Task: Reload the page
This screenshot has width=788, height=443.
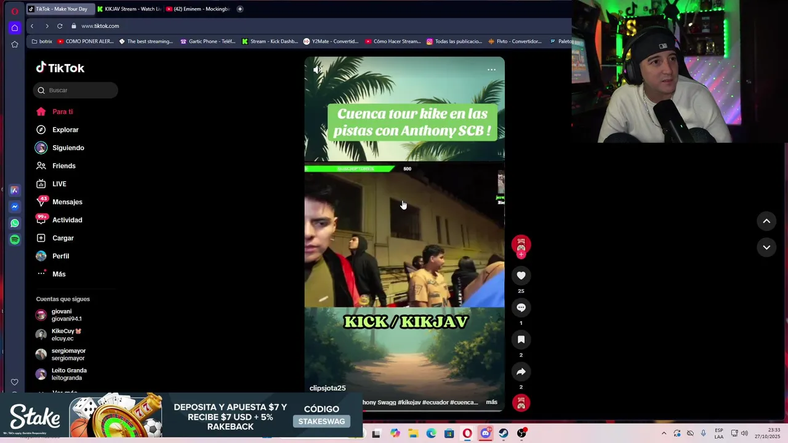Action: pos(60,26)
